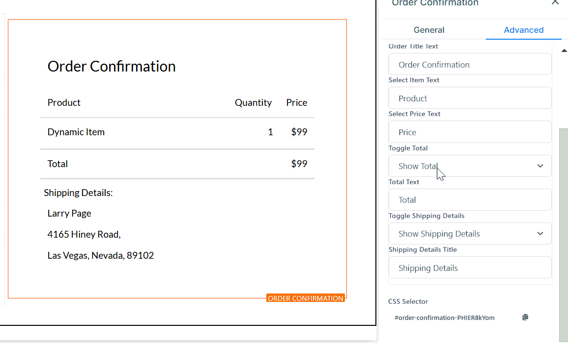This screenshot has width=568, height=343.
Task: Close the Order Confirmation settings panel
Action: (x=555, y=2)
